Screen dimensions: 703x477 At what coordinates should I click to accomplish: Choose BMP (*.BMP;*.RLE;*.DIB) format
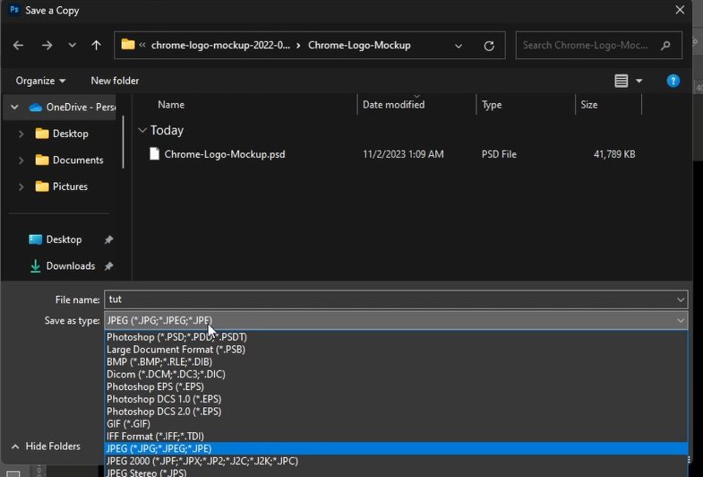pos(396,361)
